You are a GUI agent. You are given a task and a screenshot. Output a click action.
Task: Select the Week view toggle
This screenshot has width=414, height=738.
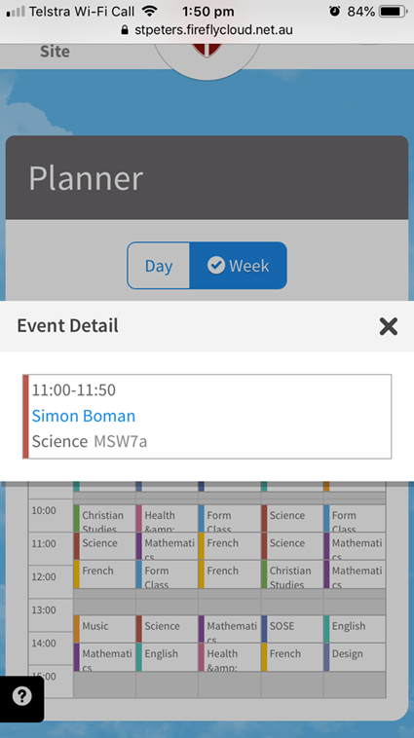click(239, 266)
